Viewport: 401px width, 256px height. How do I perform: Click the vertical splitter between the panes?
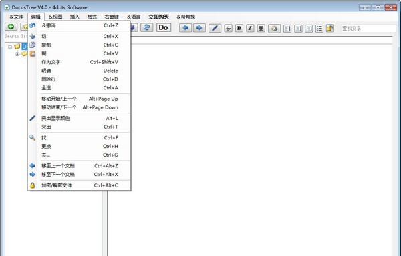(105, 223)
